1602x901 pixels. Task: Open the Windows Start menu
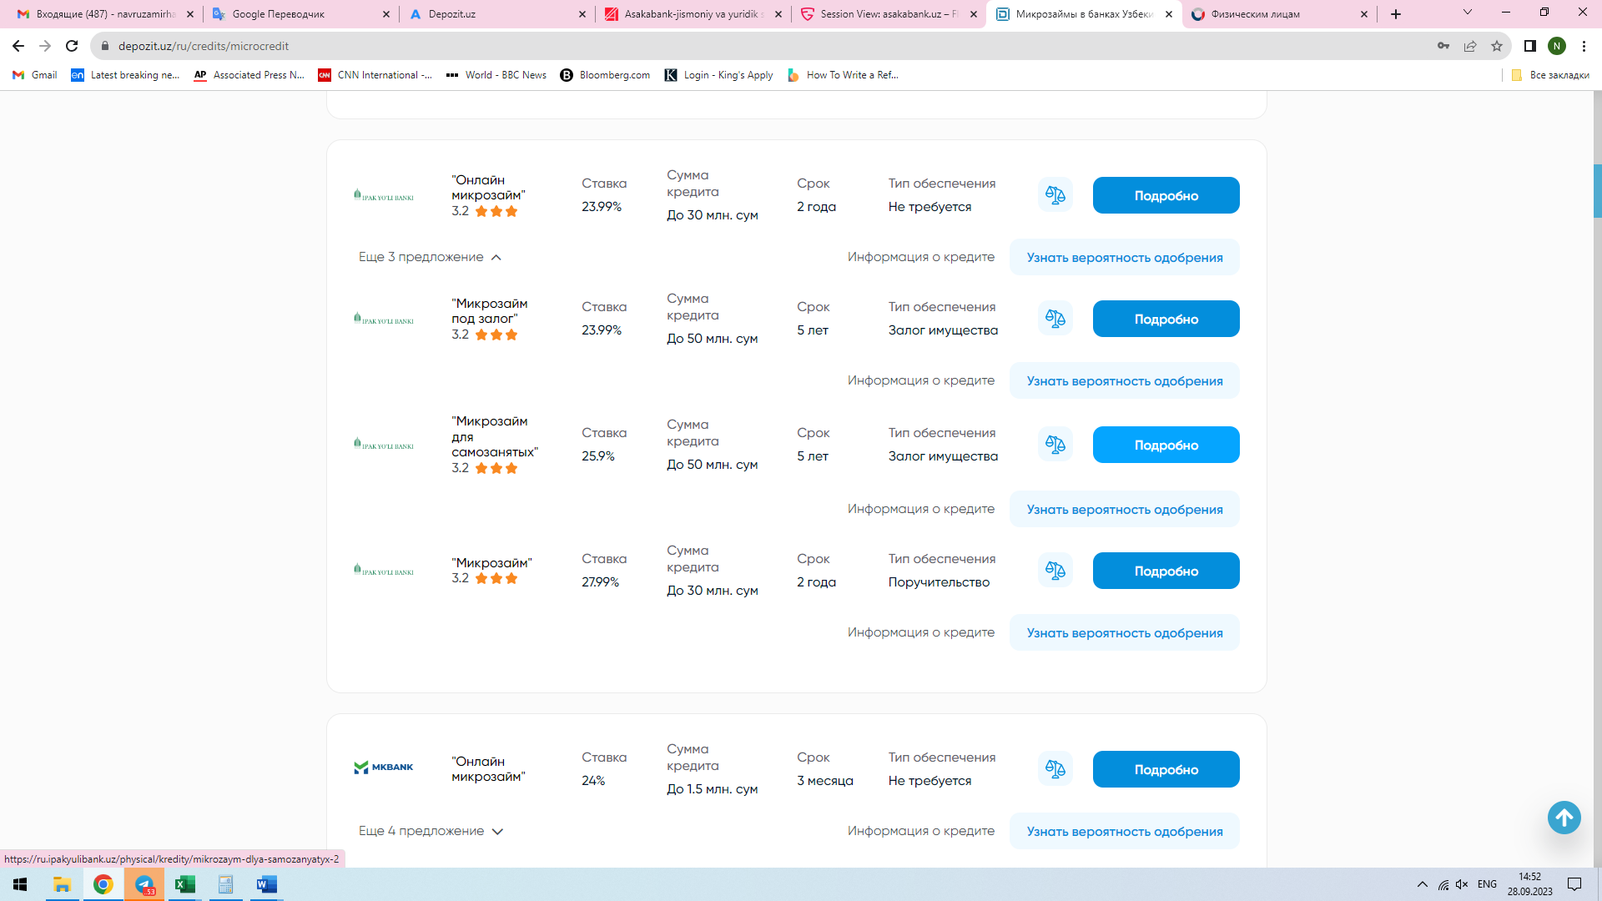[20, 884]
